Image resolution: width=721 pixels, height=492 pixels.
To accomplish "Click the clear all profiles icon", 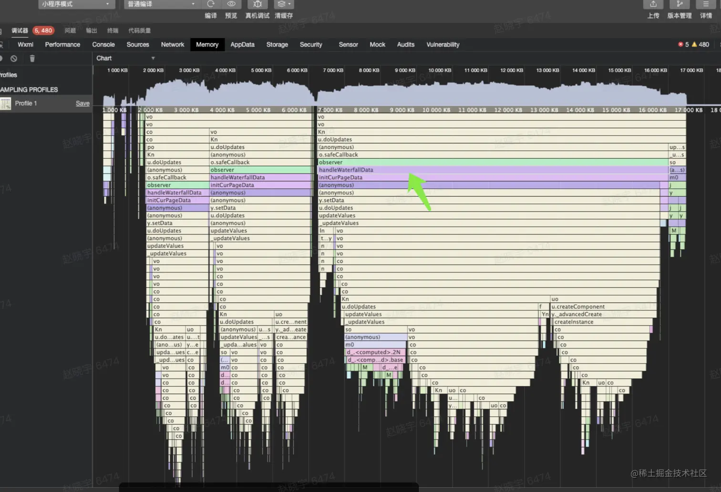I will [x=14, y=59].
